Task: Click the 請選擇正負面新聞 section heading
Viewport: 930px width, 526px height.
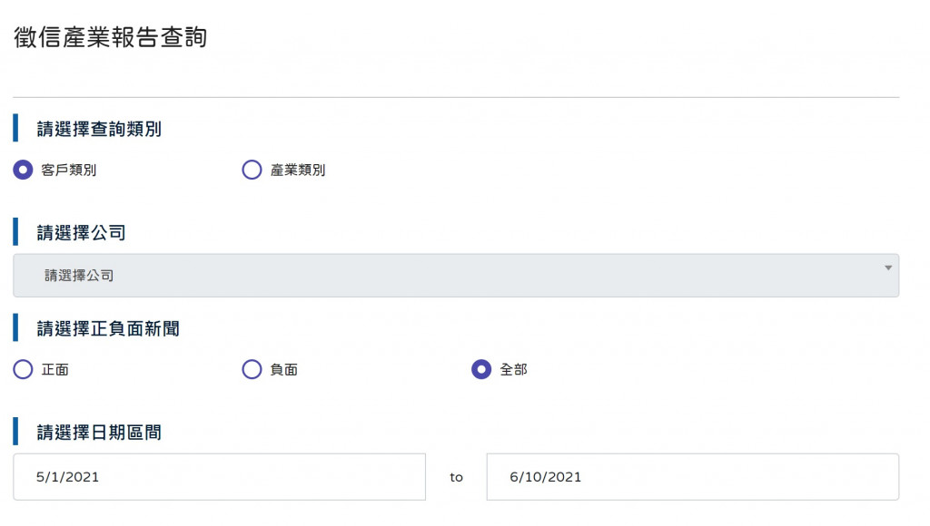Action: tap(108, 328)
